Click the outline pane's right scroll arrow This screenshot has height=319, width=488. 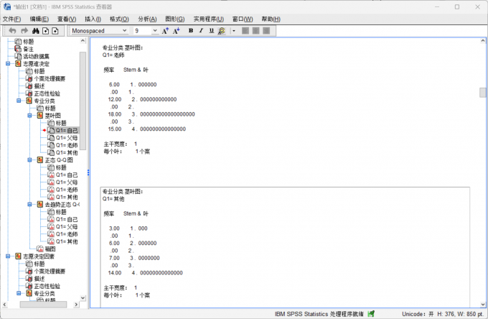pos(76,305)
